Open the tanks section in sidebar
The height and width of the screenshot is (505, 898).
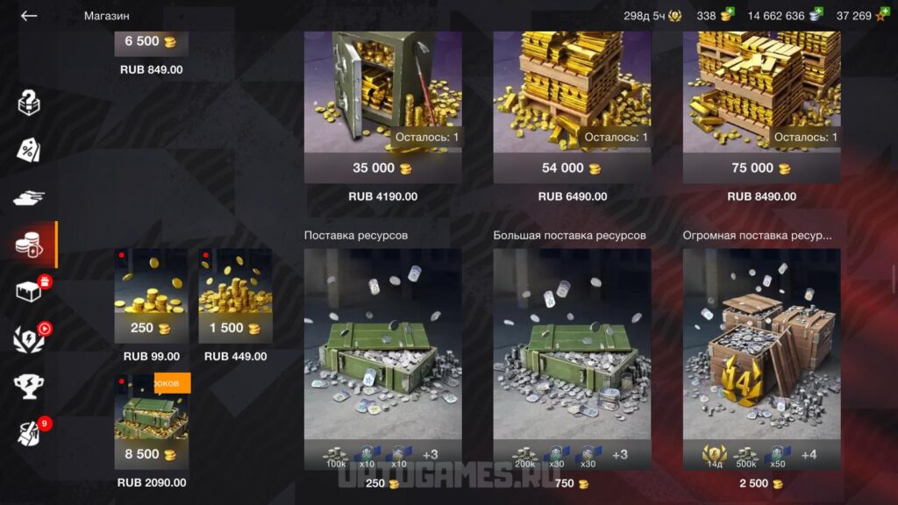point(29,198)
